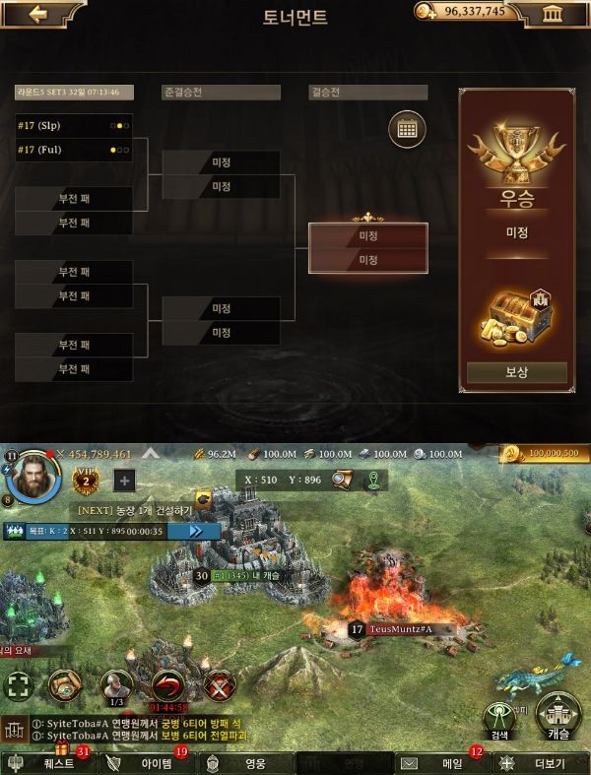
Task: Open the VIP 2 badge
Action: [86, 480]
